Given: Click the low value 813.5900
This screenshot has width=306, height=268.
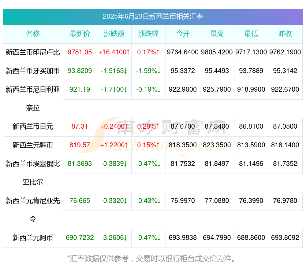Looking at the screenshot, I should [x=251, y=145].
